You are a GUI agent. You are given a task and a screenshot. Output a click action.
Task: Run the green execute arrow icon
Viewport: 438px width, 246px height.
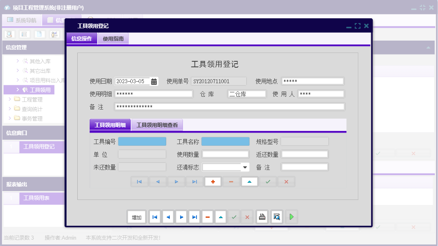click(x=291, y=217)
